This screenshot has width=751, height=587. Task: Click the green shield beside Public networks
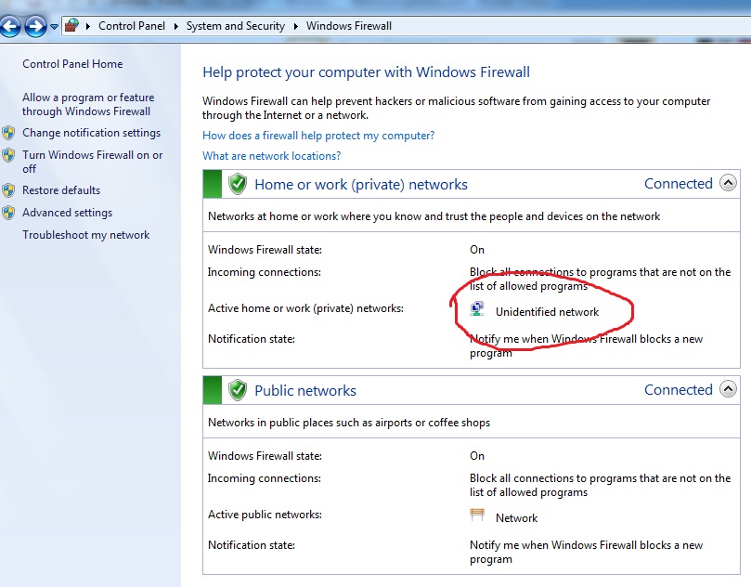coord(237,389)
